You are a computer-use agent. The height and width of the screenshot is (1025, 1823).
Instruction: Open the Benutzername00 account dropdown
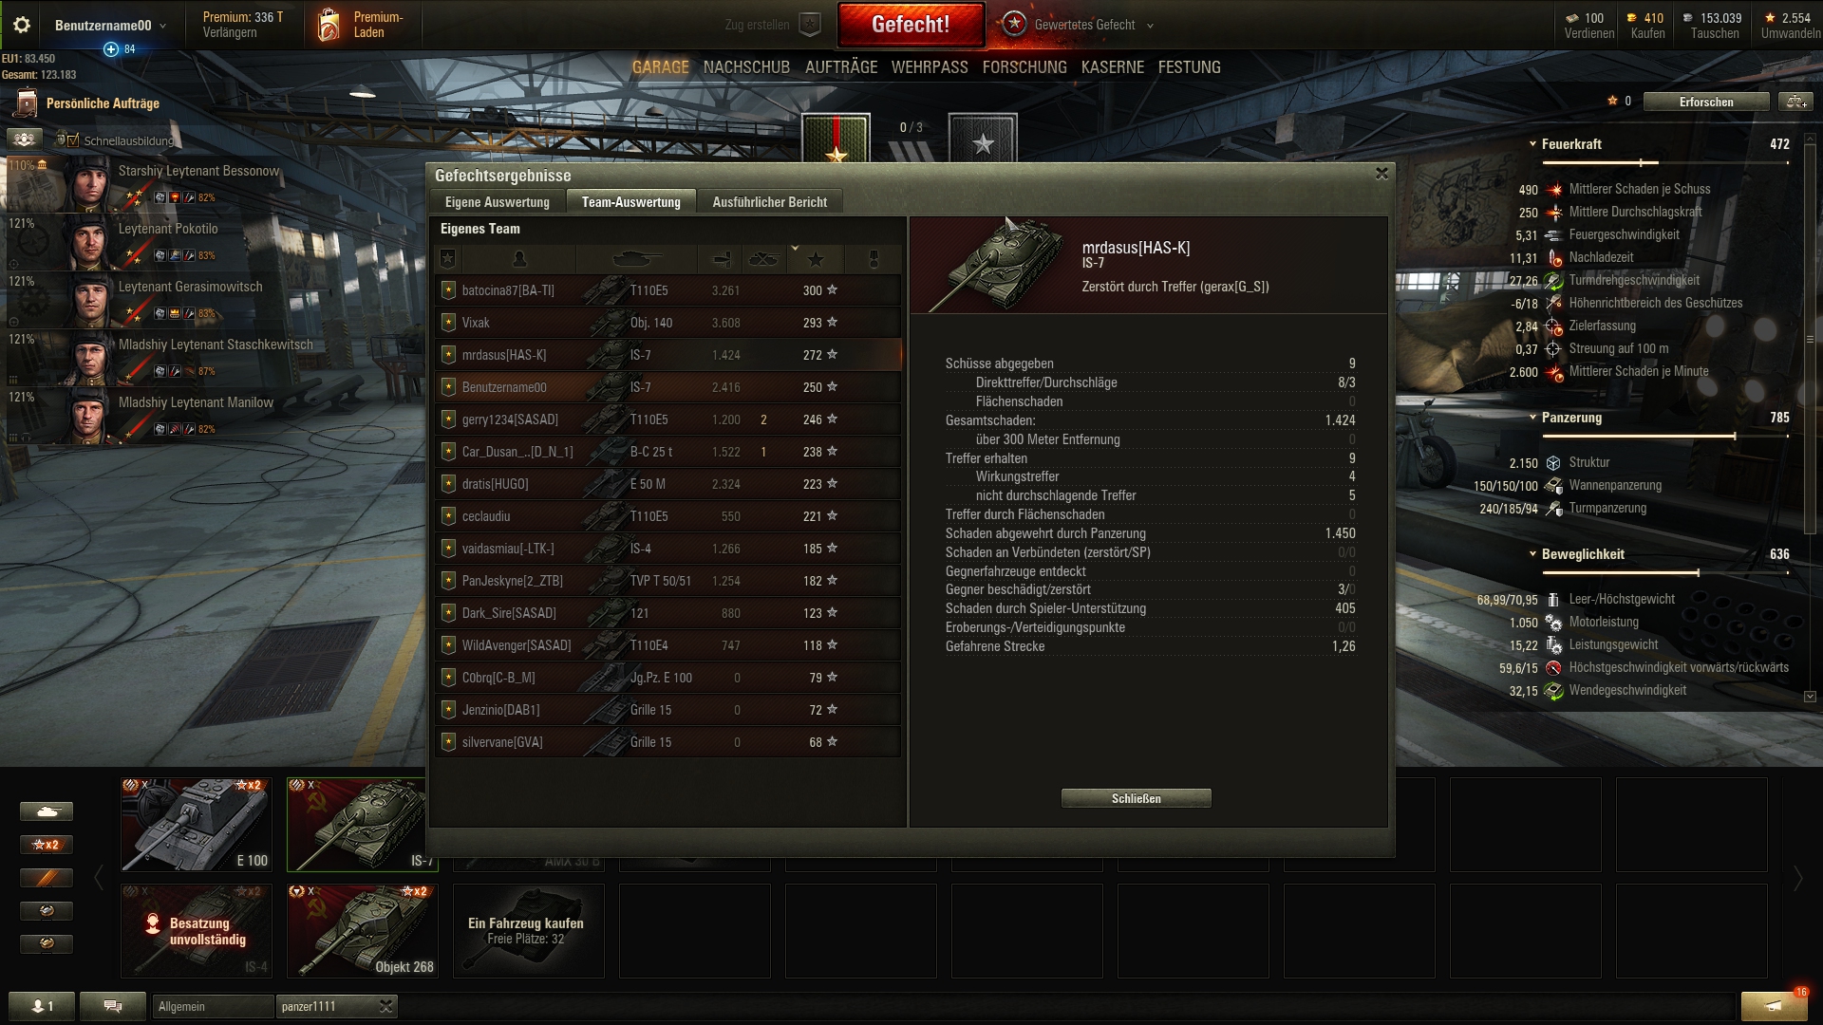pos(110,26)
